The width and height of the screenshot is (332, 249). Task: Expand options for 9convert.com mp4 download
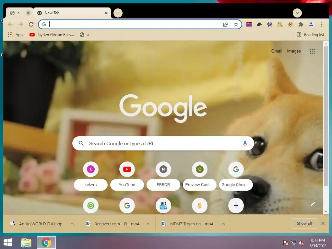(148, 224)
